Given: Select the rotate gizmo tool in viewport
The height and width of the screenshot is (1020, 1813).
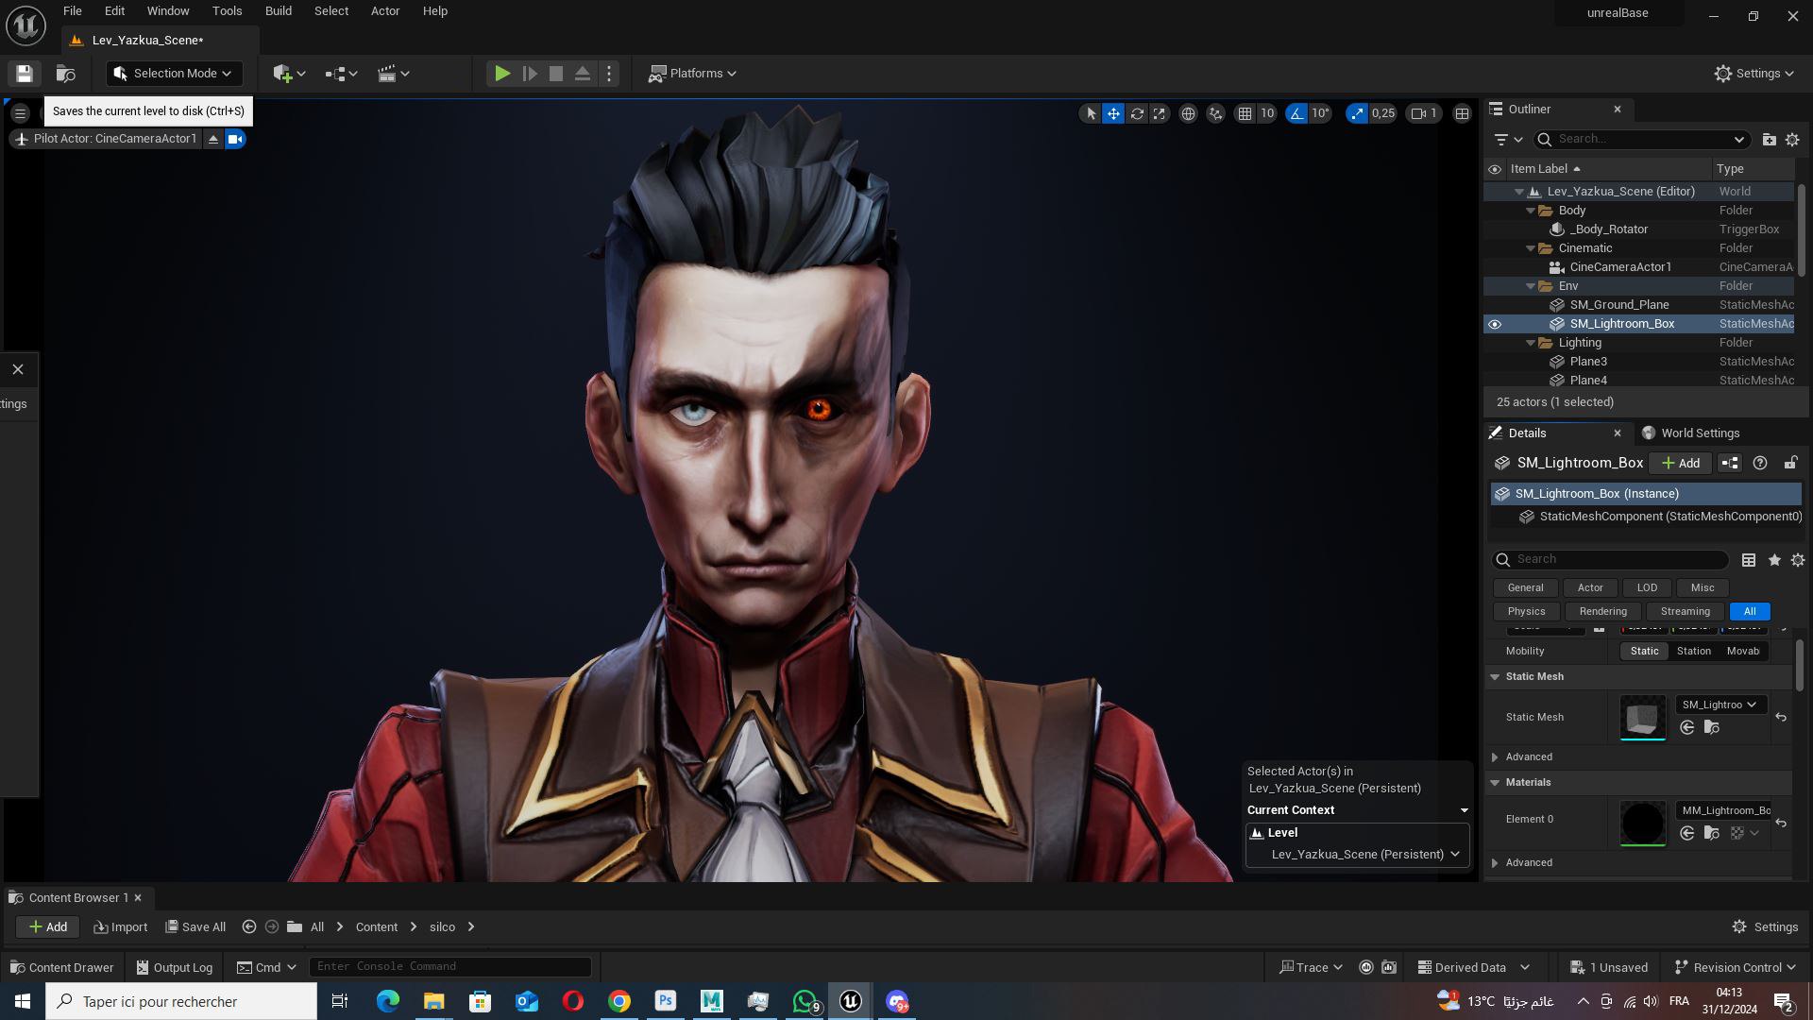Looking at the screenshot, I should (x=1137, y=113).
